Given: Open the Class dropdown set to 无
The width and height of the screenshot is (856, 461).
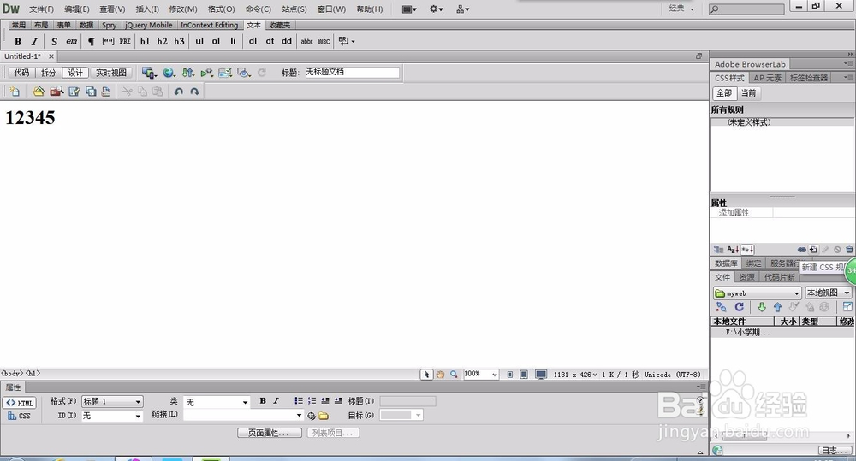Looking at the screenshot, I should point(217,402).
